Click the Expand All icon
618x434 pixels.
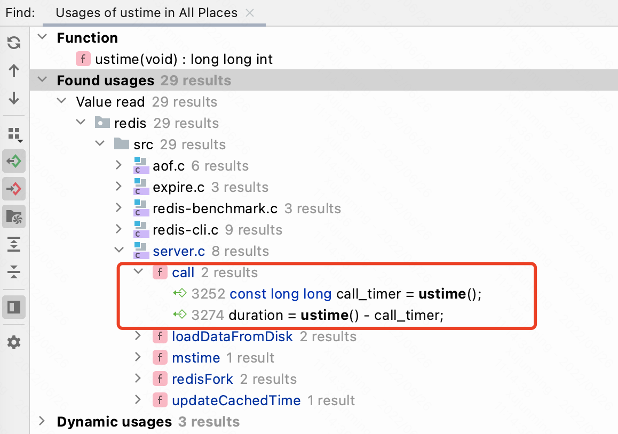[x=14, y=244]
